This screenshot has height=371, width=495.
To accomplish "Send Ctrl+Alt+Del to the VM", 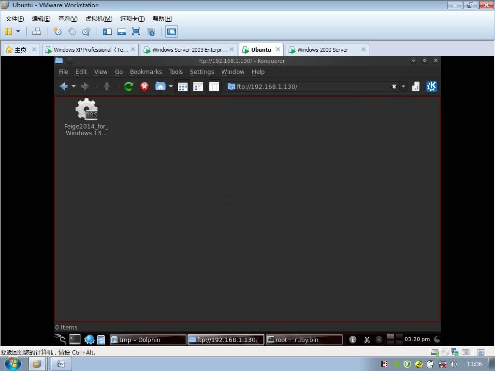I will (37, 31).
